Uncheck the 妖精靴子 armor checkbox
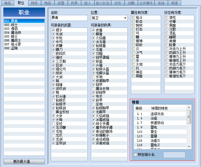The image size is (201, 167). tap(93, 135)
